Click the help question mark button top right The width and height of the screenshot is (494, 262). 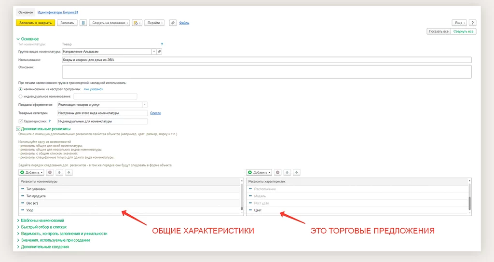click(472, 23)
